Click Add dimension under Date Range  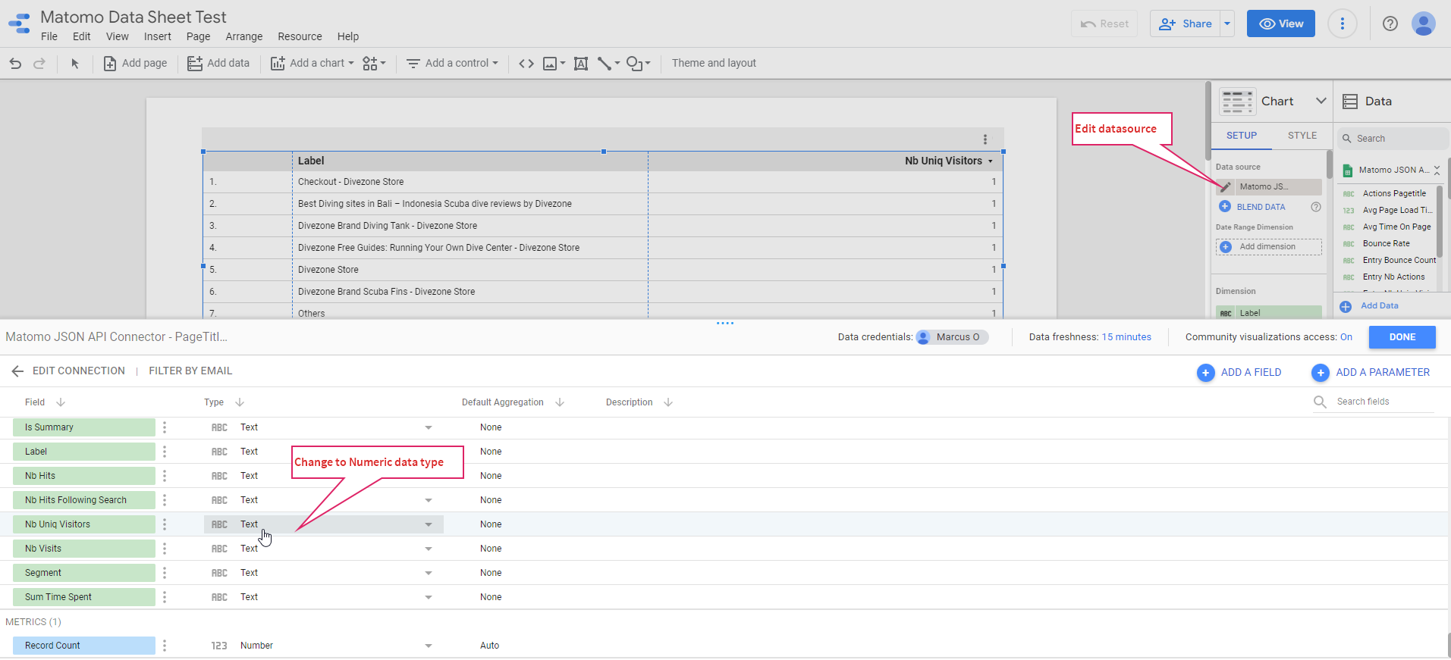[x=1268, y=247]
